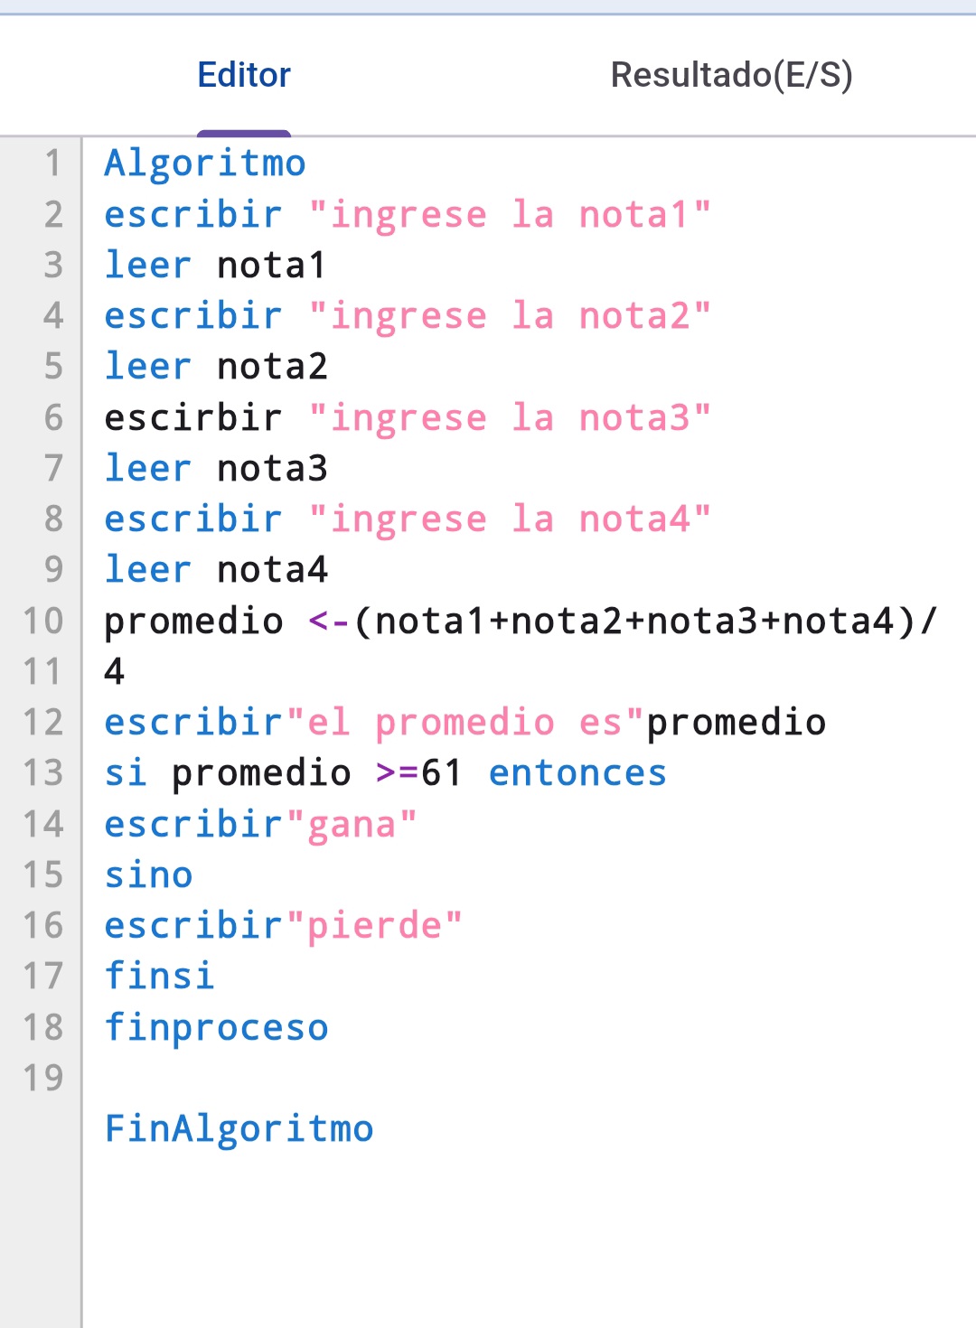This screenshot has width=976, height=1328.
Task: Select the "leer nota2" line
Action: [x=215, y=367]
